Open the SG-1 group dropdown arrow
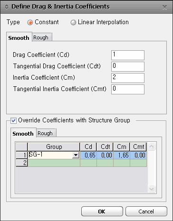 tap(76, 155)
